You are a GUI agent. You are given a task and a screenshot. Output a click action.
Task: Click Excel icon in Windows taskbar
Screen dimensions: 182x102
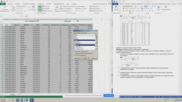pos(27,100)
